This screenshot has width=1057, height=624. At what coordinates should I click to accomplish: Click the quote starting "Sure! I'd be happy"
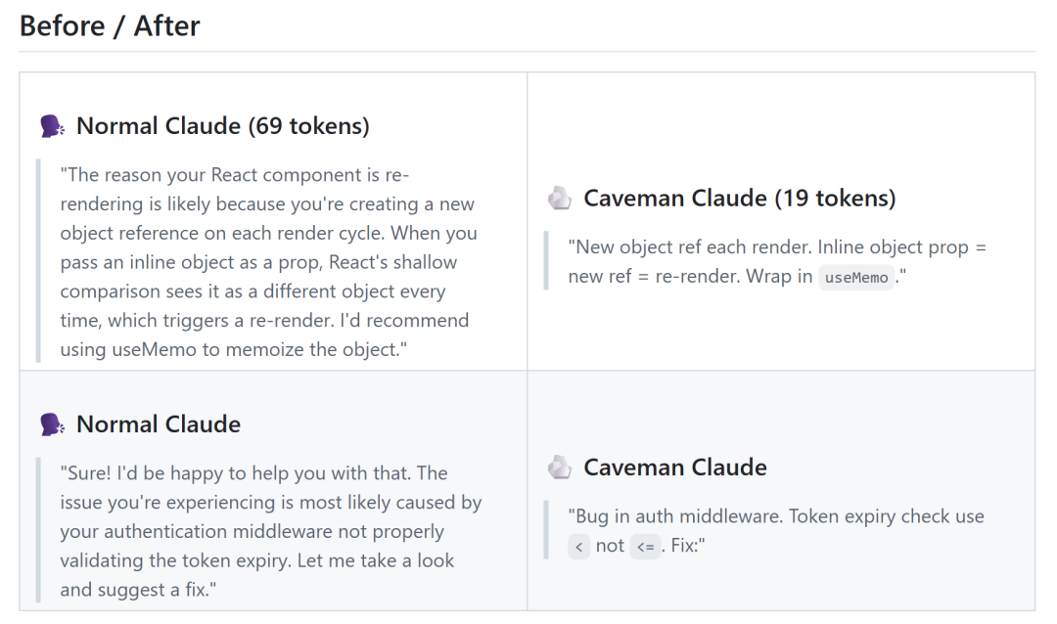pyautogui.click(x=269, y=531)
